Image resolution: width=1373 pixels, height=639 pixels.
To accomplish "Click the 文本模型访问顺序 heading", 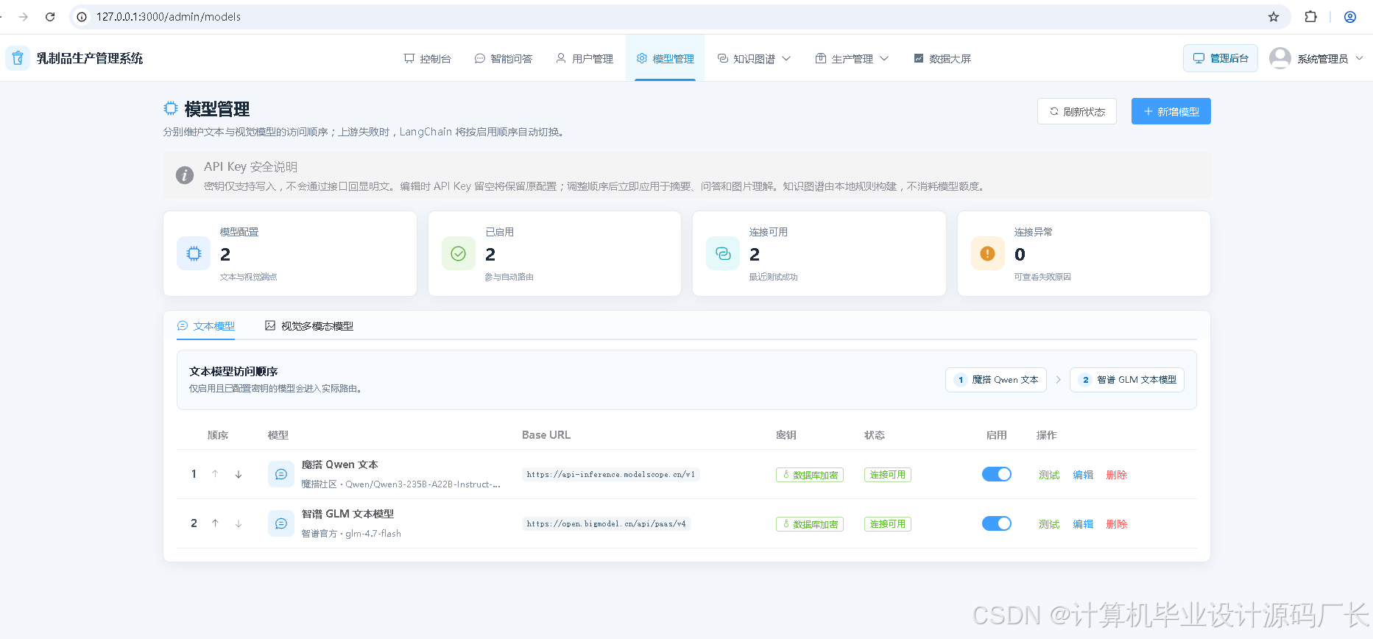I will [x=233, y=372].
